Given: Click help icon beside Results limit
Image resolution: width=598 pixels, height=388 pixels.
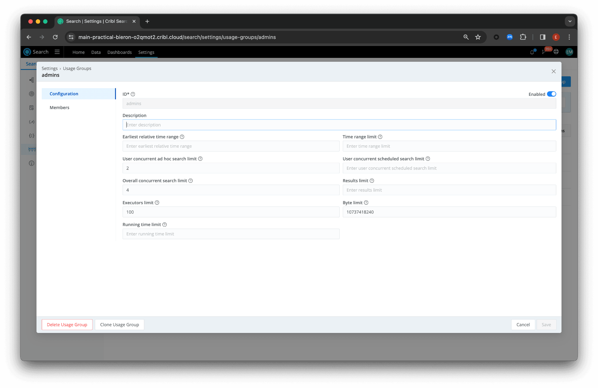Looking at the screenshot, I should coord(372,181).
